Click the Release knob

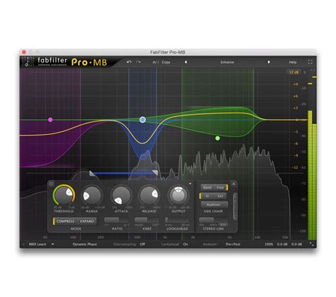(x=149, y=196)
